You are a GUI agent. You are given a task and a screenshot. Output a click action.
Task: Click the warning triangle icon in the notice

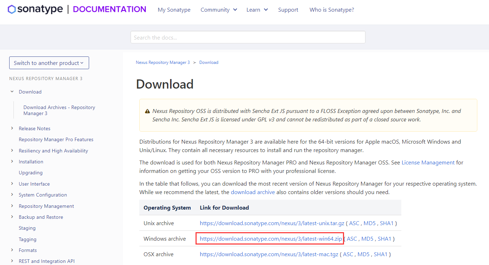pos(147,111)
